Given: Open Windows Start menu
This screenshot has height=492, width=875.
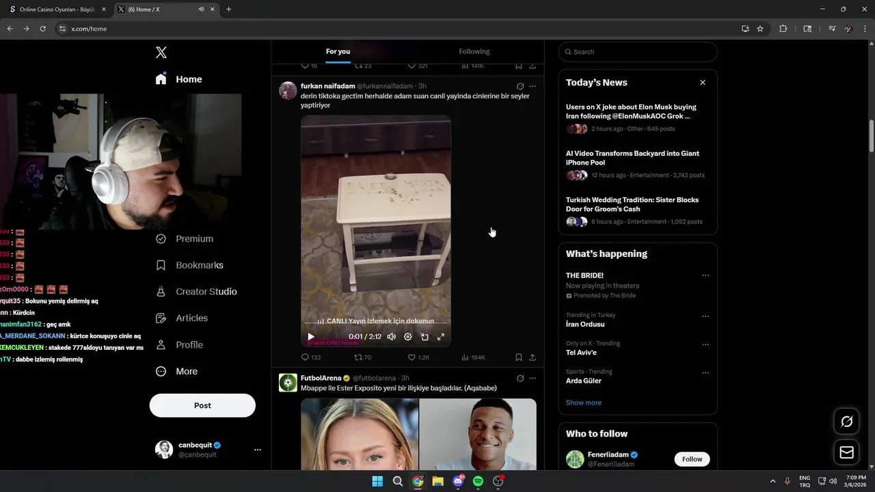Looking at the screenshot, I should 377,481.
